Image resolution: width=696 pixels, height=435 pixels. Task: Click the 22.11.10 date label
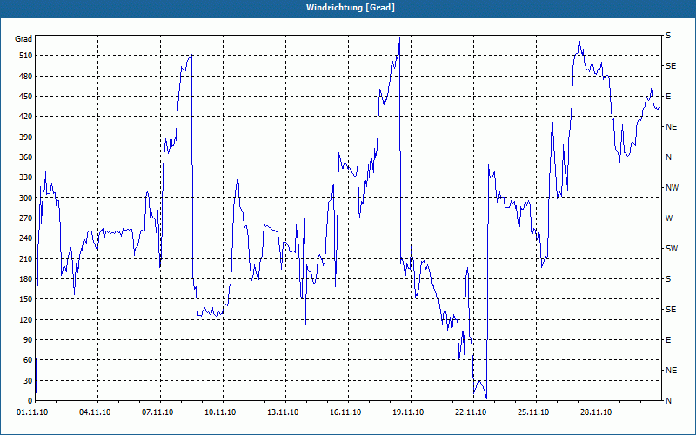(x=471, y=412)
